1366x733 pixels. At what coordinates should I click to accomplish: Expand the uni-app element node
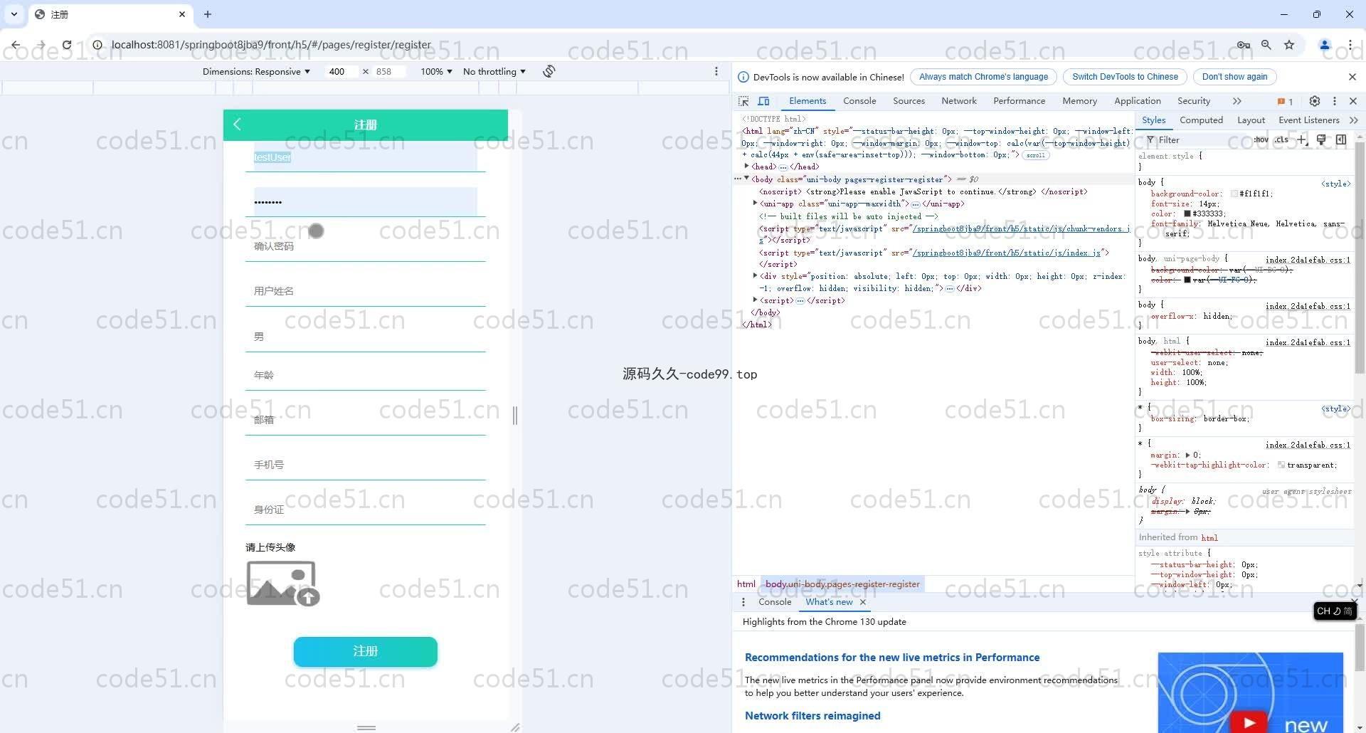755,204
